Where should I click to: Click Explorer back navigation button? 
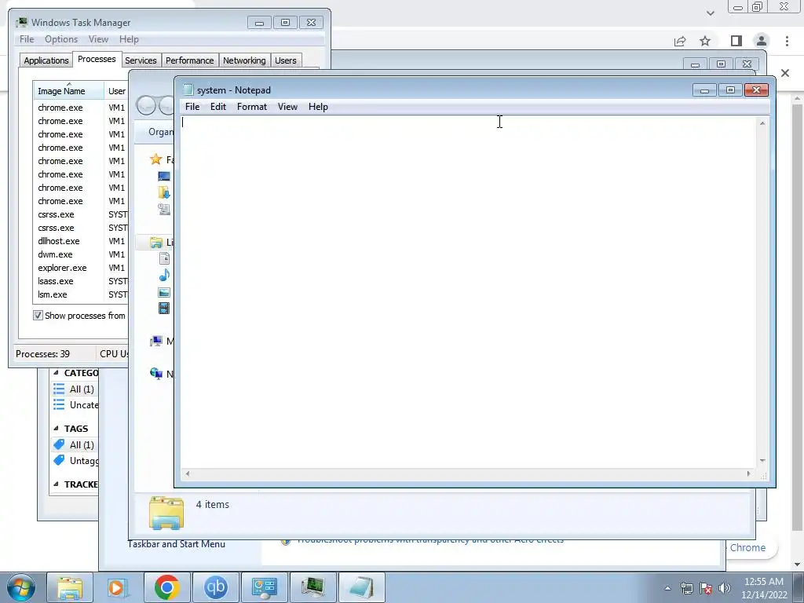(146, 106)
